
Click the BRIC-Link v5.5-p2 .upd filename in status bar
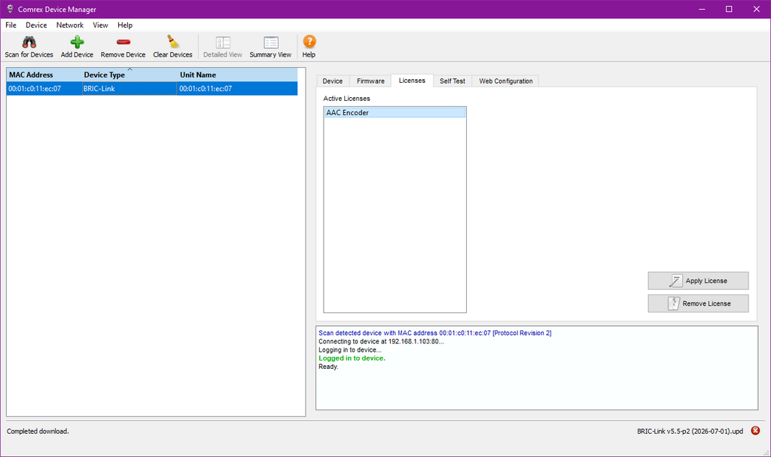pyautogui.click(x=690, y=431)
